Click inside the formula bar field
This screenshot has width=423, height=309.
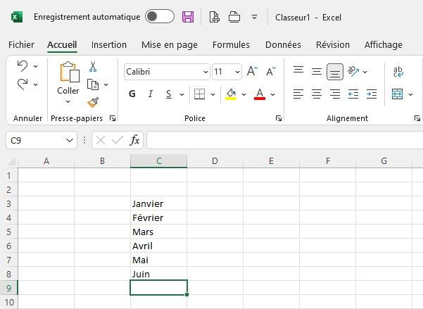(x=285, y=140)
